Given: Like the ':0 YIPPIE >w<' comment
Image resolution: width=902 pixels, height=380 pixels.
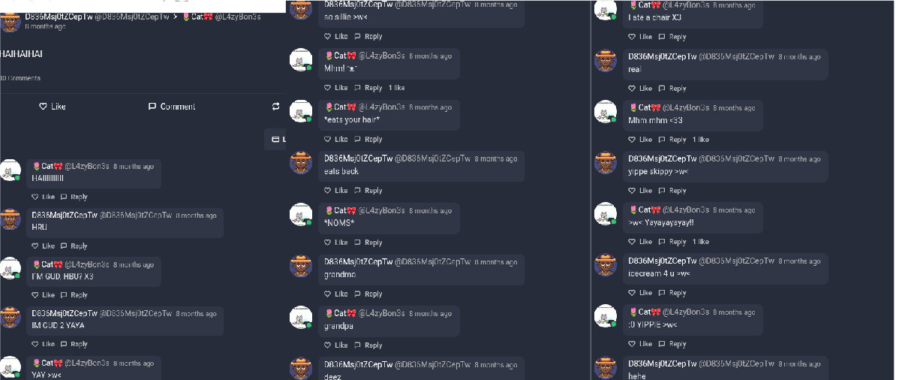Looking at the screenshot, I should point(641,344).
